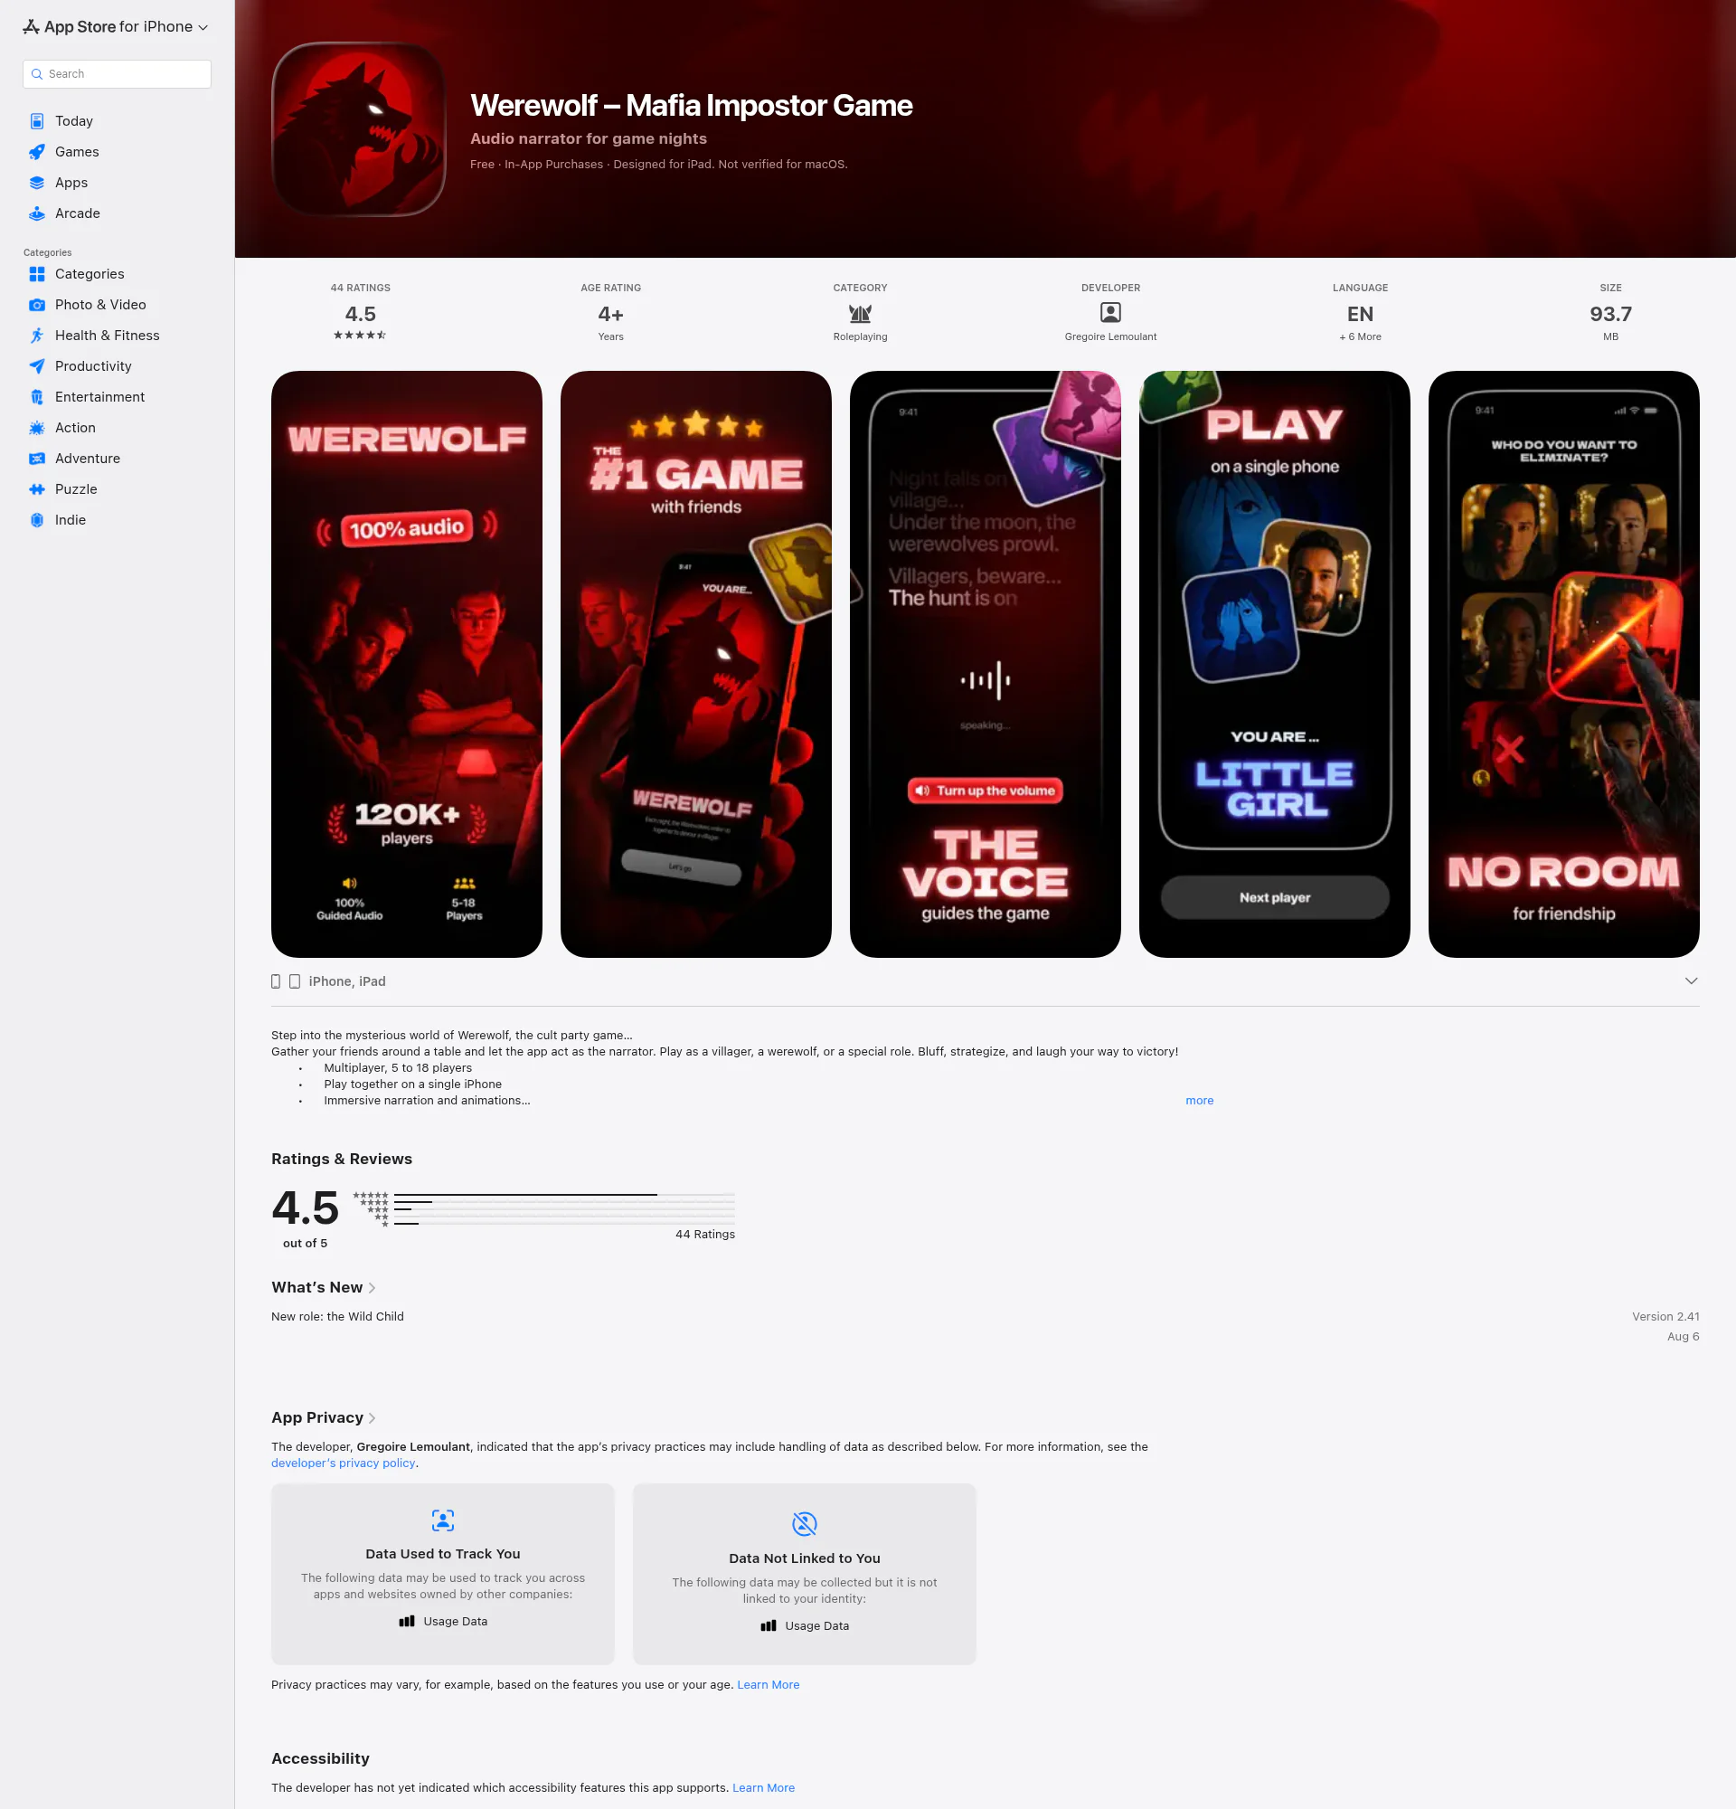
Task: Click the five-star rating bar
Action: pyautogui.click(x=563, y=1195)
